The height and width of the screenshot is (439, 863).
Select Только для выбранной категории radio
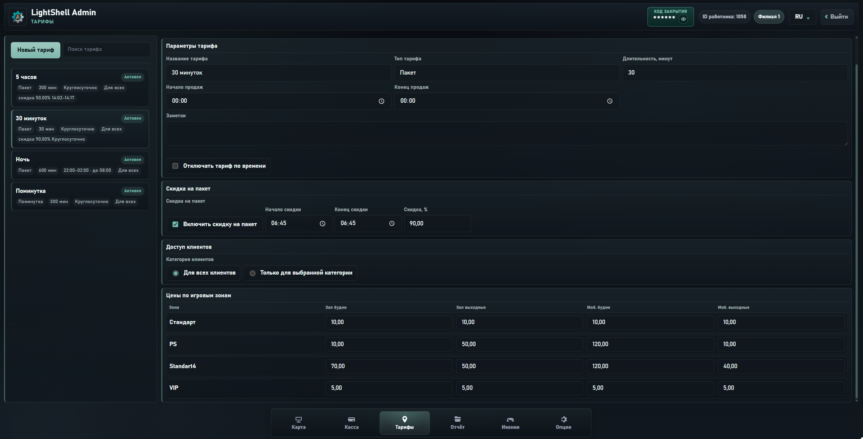point(253,273)
